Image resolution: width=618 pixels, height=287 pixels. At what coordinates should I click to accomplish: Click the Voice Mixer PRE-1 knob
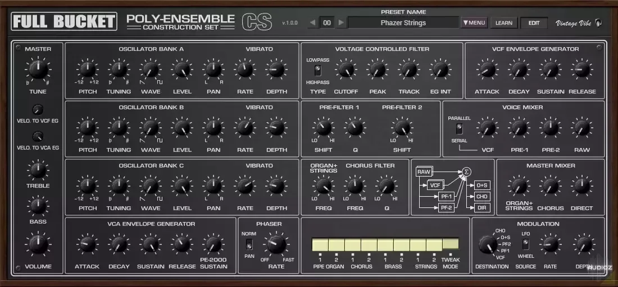click(519, 128)
